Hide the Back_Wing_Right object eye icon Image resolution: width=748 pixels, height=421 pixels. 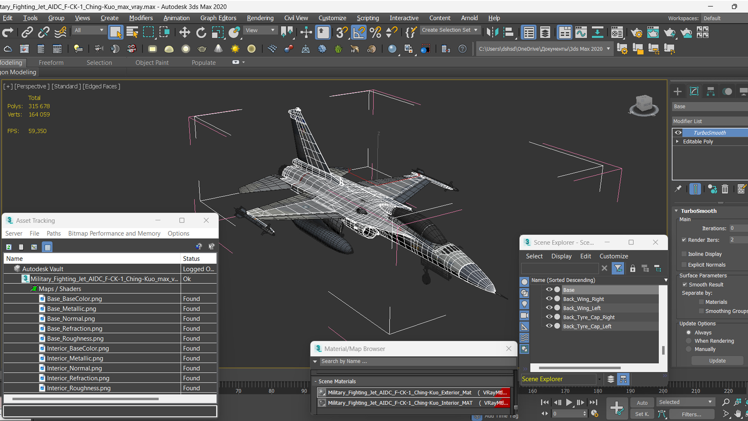coord(549,299)
